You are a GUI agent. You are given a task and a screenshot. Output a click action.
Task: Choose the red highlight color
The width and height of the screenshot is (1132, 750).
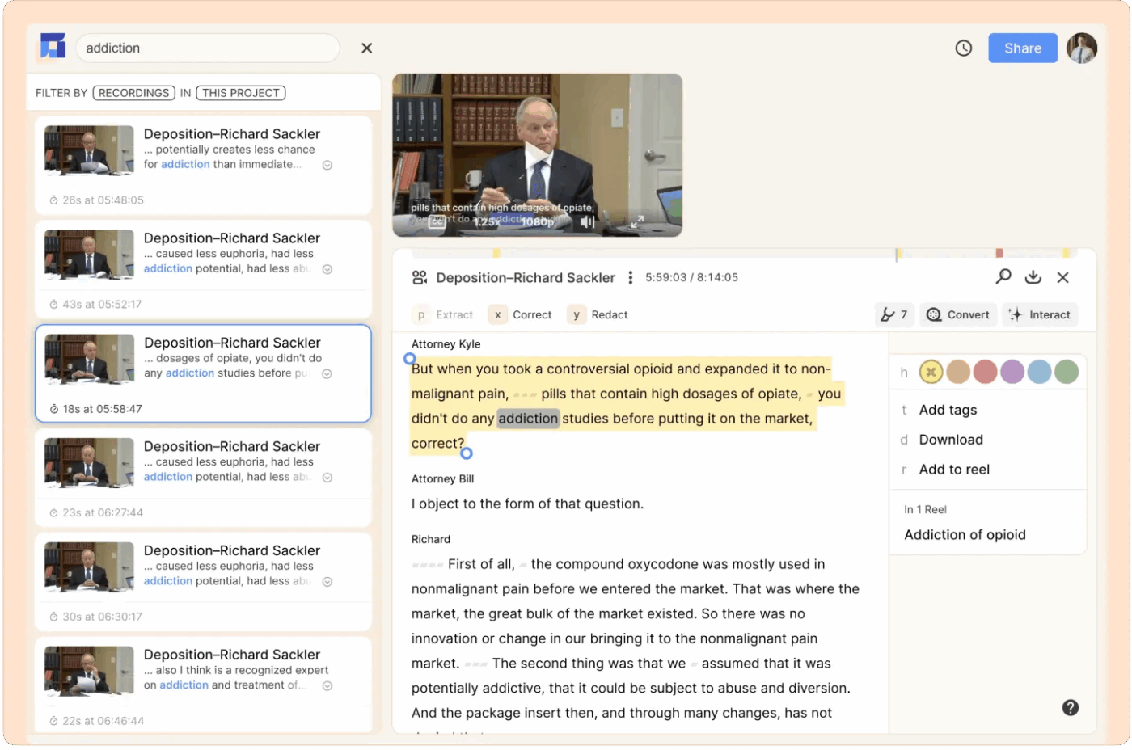[x=985, y=372]
